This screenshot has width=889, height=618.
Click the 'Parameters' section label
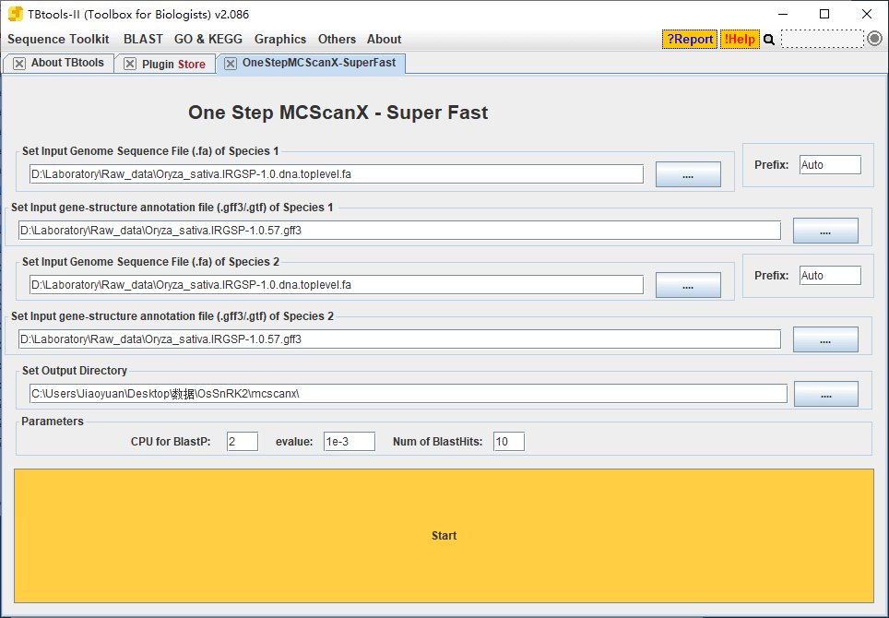(x=53, y=422)
